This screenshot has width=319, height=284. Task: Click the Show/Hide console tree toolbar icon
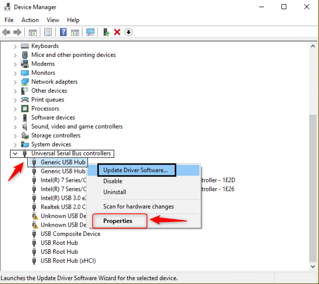pos(33,32)
